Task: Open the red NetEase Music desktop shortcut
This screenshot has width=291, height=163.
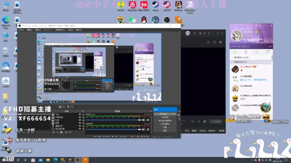Action: tap(132, 6)
